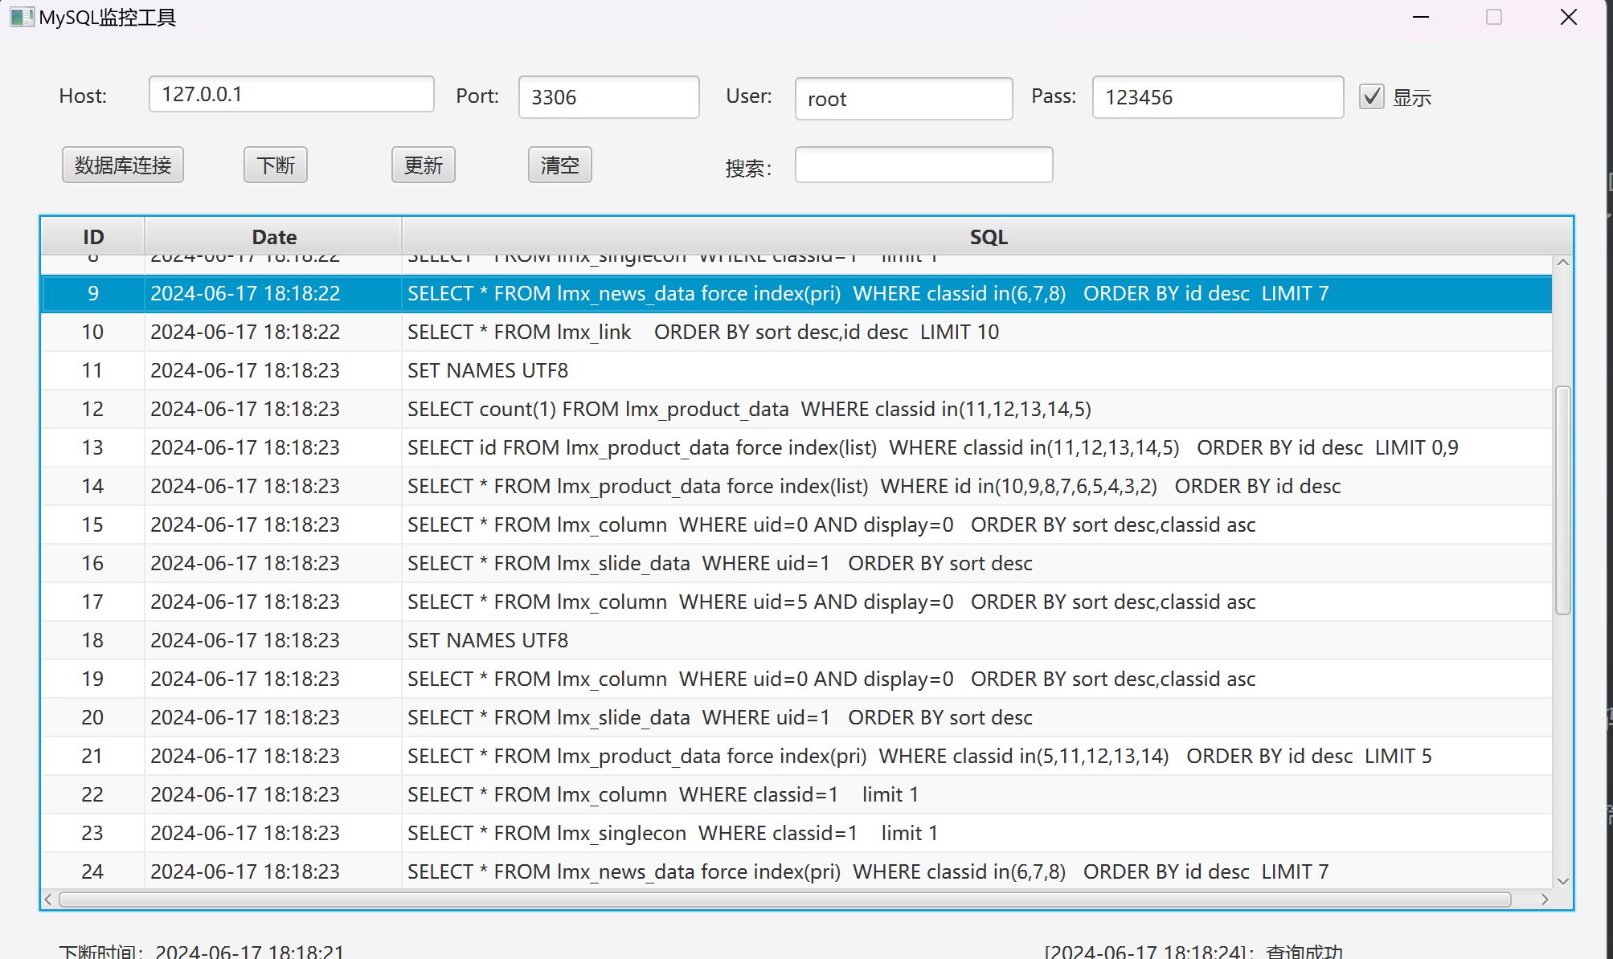The height and width of the screenshot is (959, 1613).
Task: Select row 20 lmx_slide_data query
Action: tap(796, 717)
